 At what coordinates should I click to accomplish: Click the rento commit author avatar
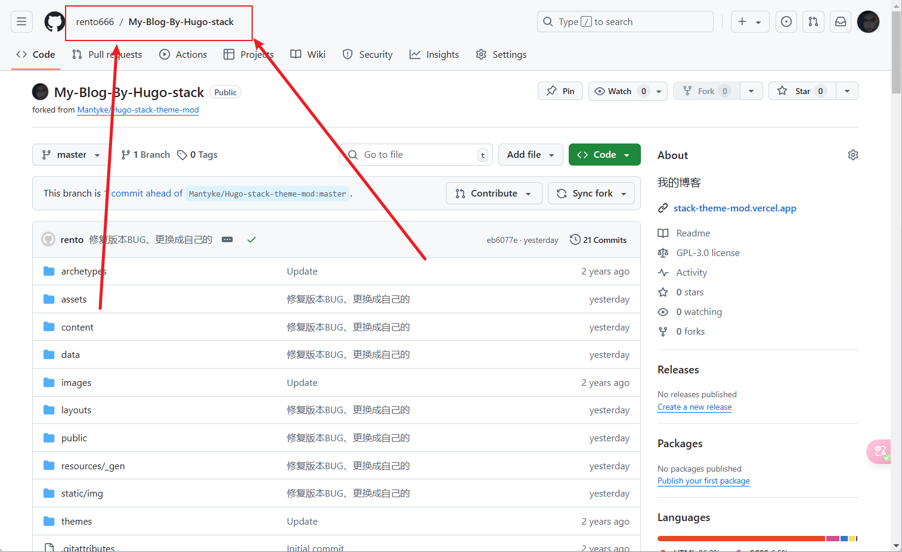click(x=48, y=239)
